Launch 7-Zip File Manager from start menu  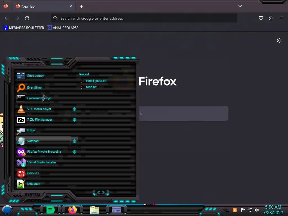(43, 120)
